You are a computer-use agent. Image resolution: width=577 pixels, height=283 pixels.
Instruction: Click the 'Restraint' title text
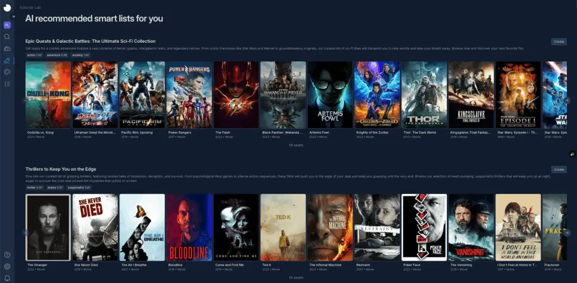(x=363, y=265)
